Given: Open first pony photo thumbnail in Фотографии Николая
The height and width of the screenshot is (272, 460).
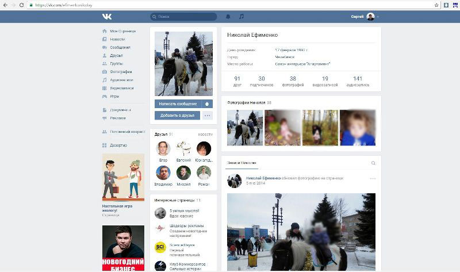Looking at the screenshot, I should pos(245,127).
